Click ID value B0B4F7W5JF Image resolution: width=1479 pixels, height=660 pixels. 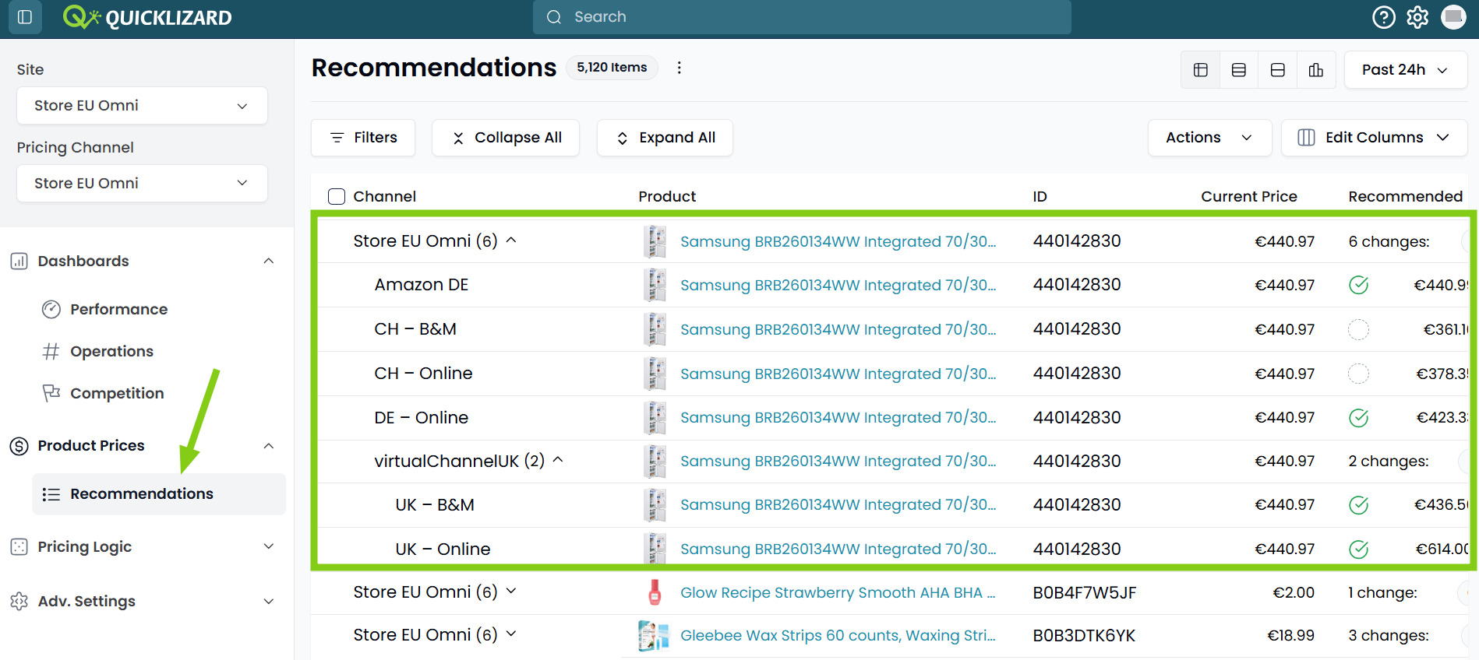[x=1085, y=593]
